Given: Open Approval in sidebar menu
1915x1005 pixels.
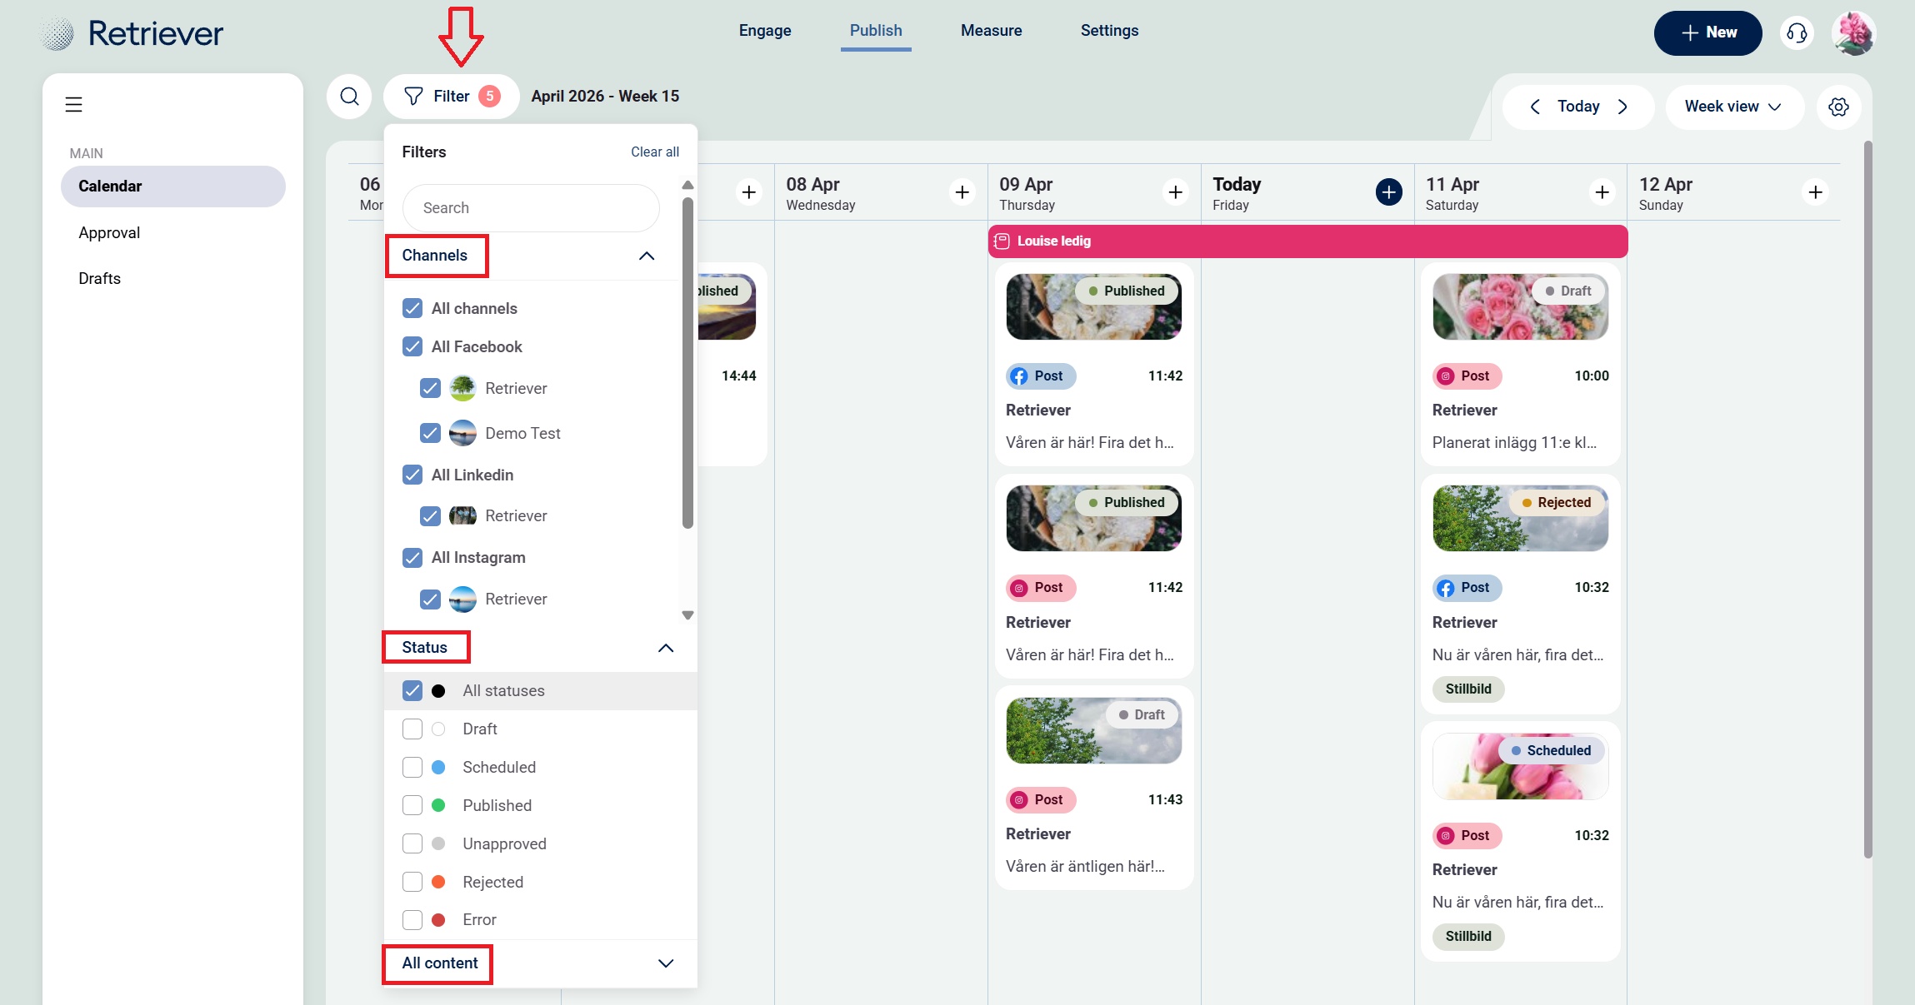Looking at the screenshot, I should [x=109, y=233].
